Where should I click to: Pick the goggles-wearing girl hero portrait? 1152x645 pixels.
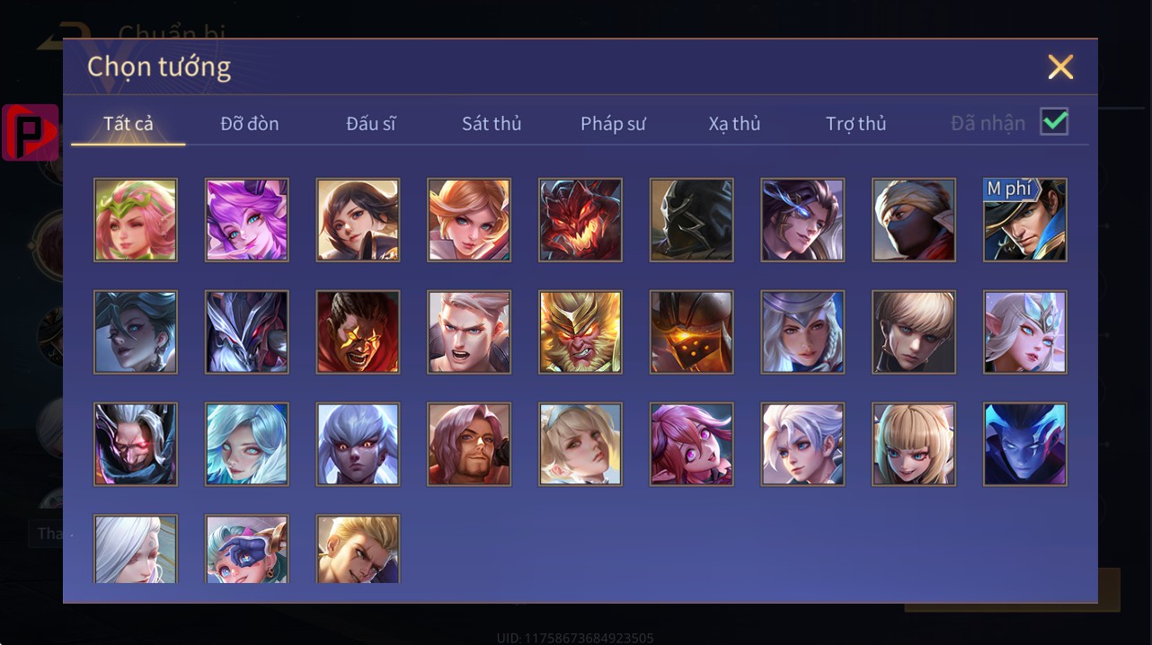point(247,549)
